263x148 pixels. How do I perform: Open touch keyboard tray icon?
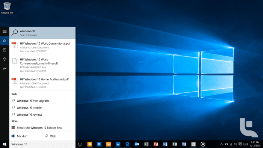tap(245, 144)
